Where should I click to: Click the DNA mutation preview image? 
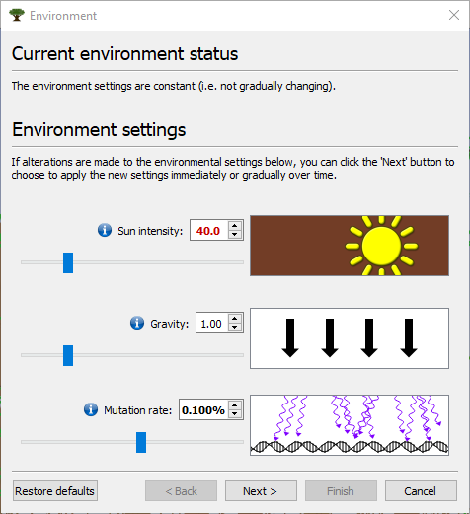[x=350, y=425]
